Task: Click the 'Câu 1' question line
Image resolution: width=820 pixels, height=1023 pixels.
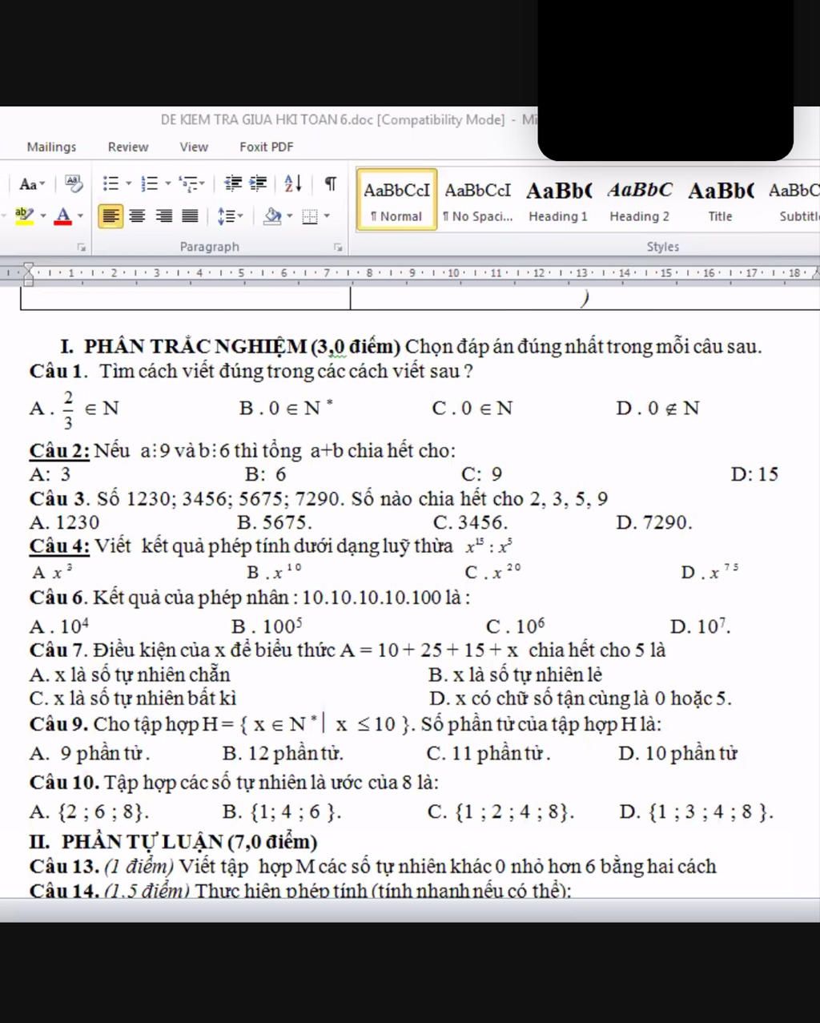Action: coord(251,371)
